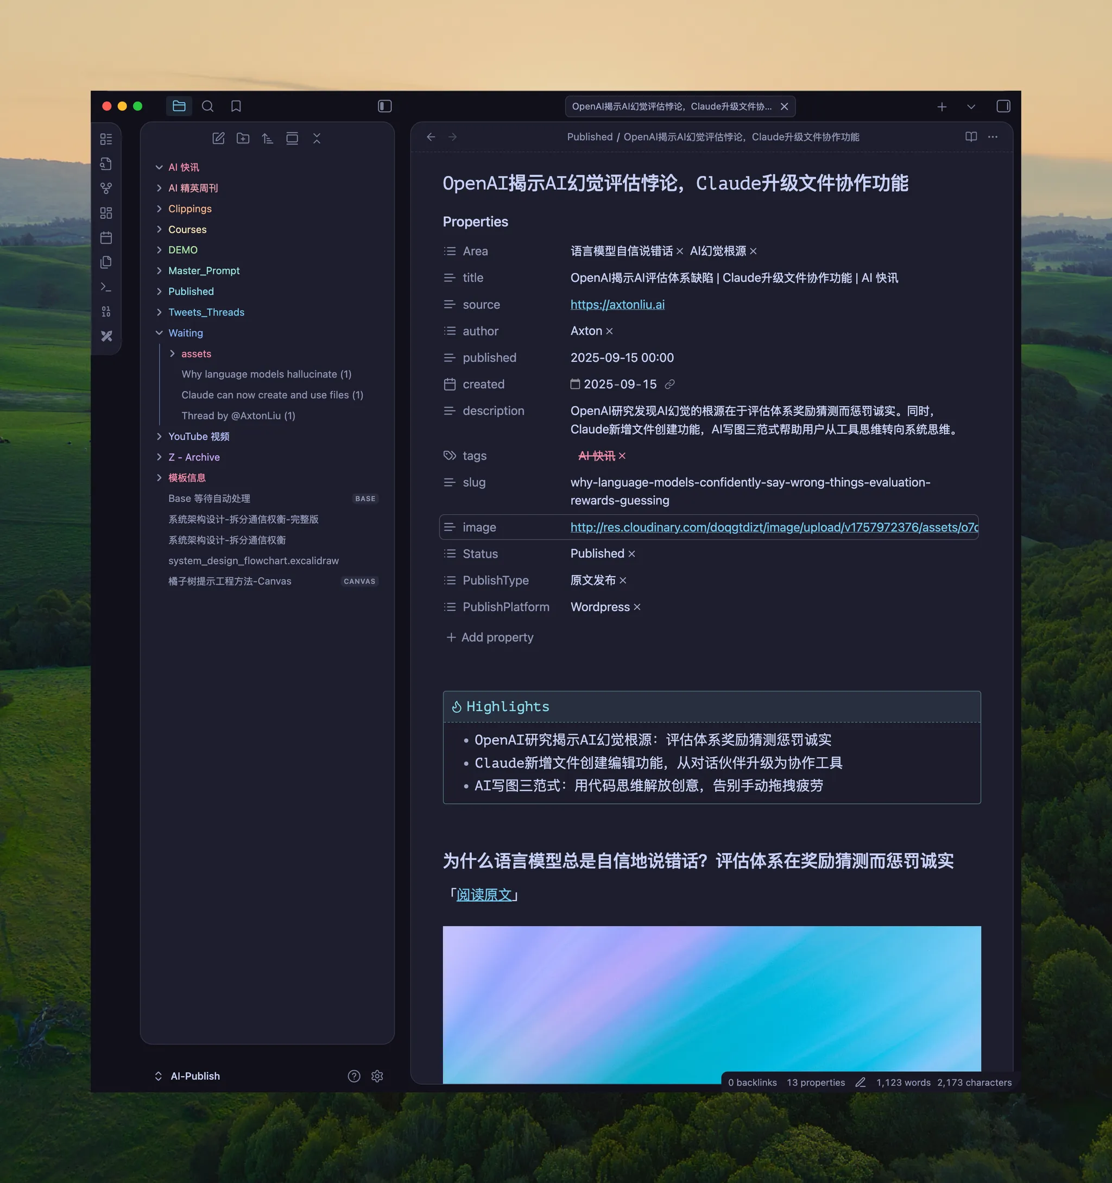This screenshot has width=1112, height=1183.
Task: Toggle the right sidebar
Action: click(1003, 106)
